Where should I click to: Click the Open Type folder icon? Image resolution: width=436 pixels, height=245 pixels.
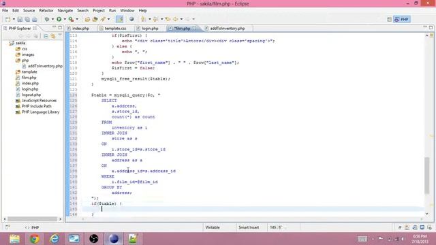(x=87, y=19)
